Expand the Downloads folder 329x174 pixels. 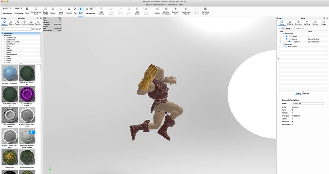click(3, 33)
